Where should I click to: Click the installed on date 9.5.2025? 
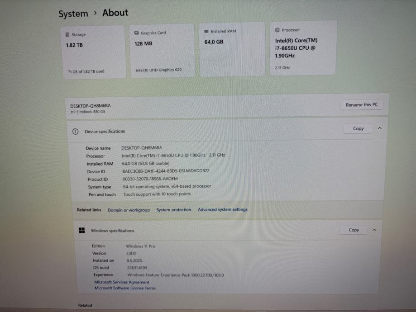(x=134, y=260)
